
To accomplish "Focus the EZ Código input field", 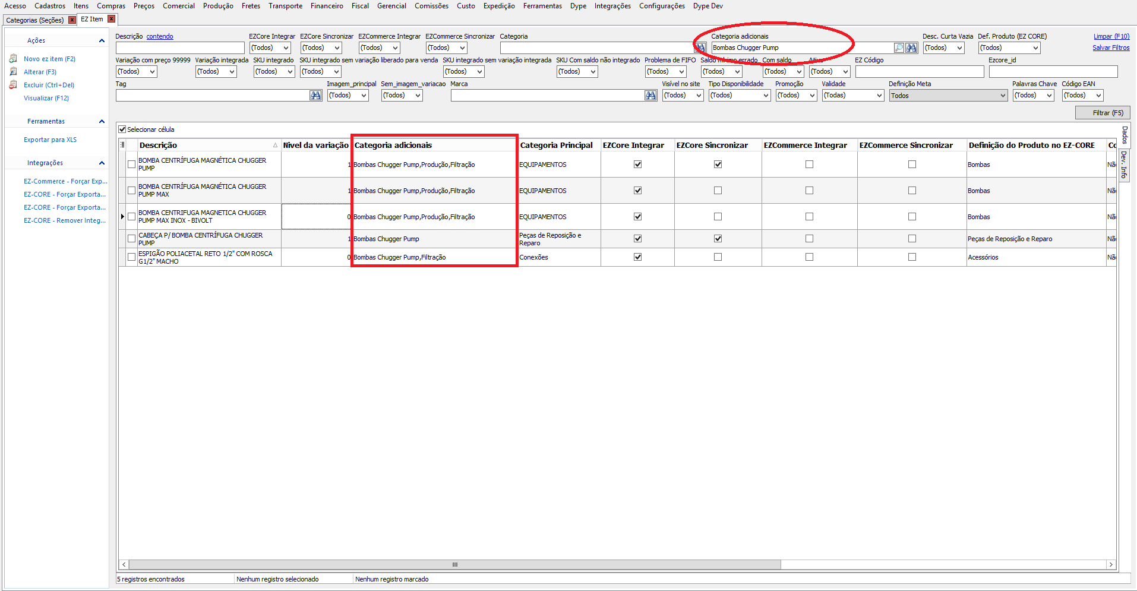I will pyautogui.click(x=920, y=71).
